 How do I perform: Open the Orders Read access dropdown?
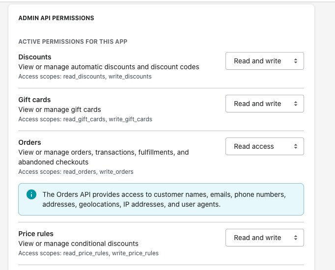point(264,146)
